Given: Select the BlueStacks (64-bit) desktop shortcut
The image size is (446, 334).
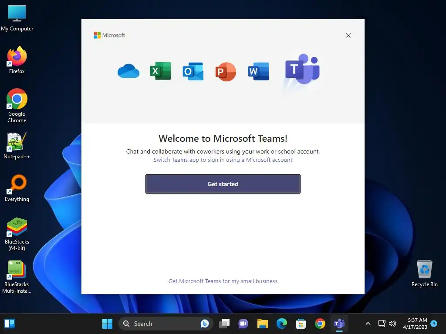Looking at the screenshot, I should pos(17,234).
